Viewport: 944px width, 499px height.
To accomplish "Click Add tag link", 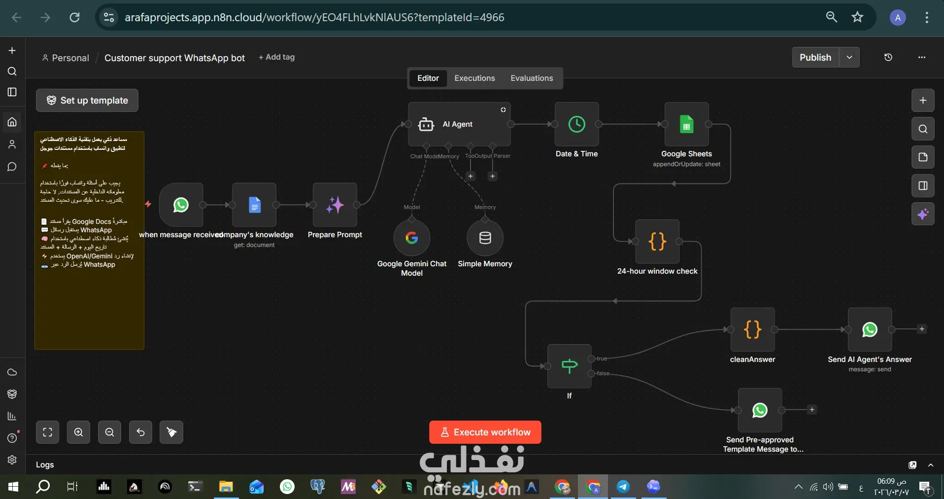I will click(277, 57).
